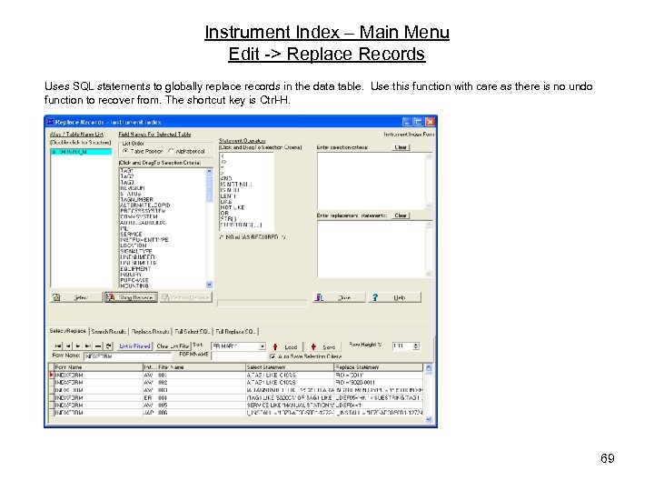Go to the last record in navigator
The width and height of the screenshot is (654, 491).
pos(88,346)
